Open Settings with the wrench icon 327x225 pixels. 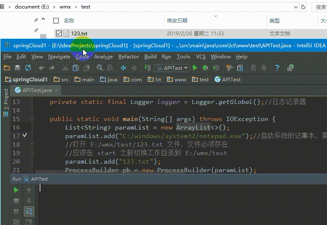coord(229,68)
